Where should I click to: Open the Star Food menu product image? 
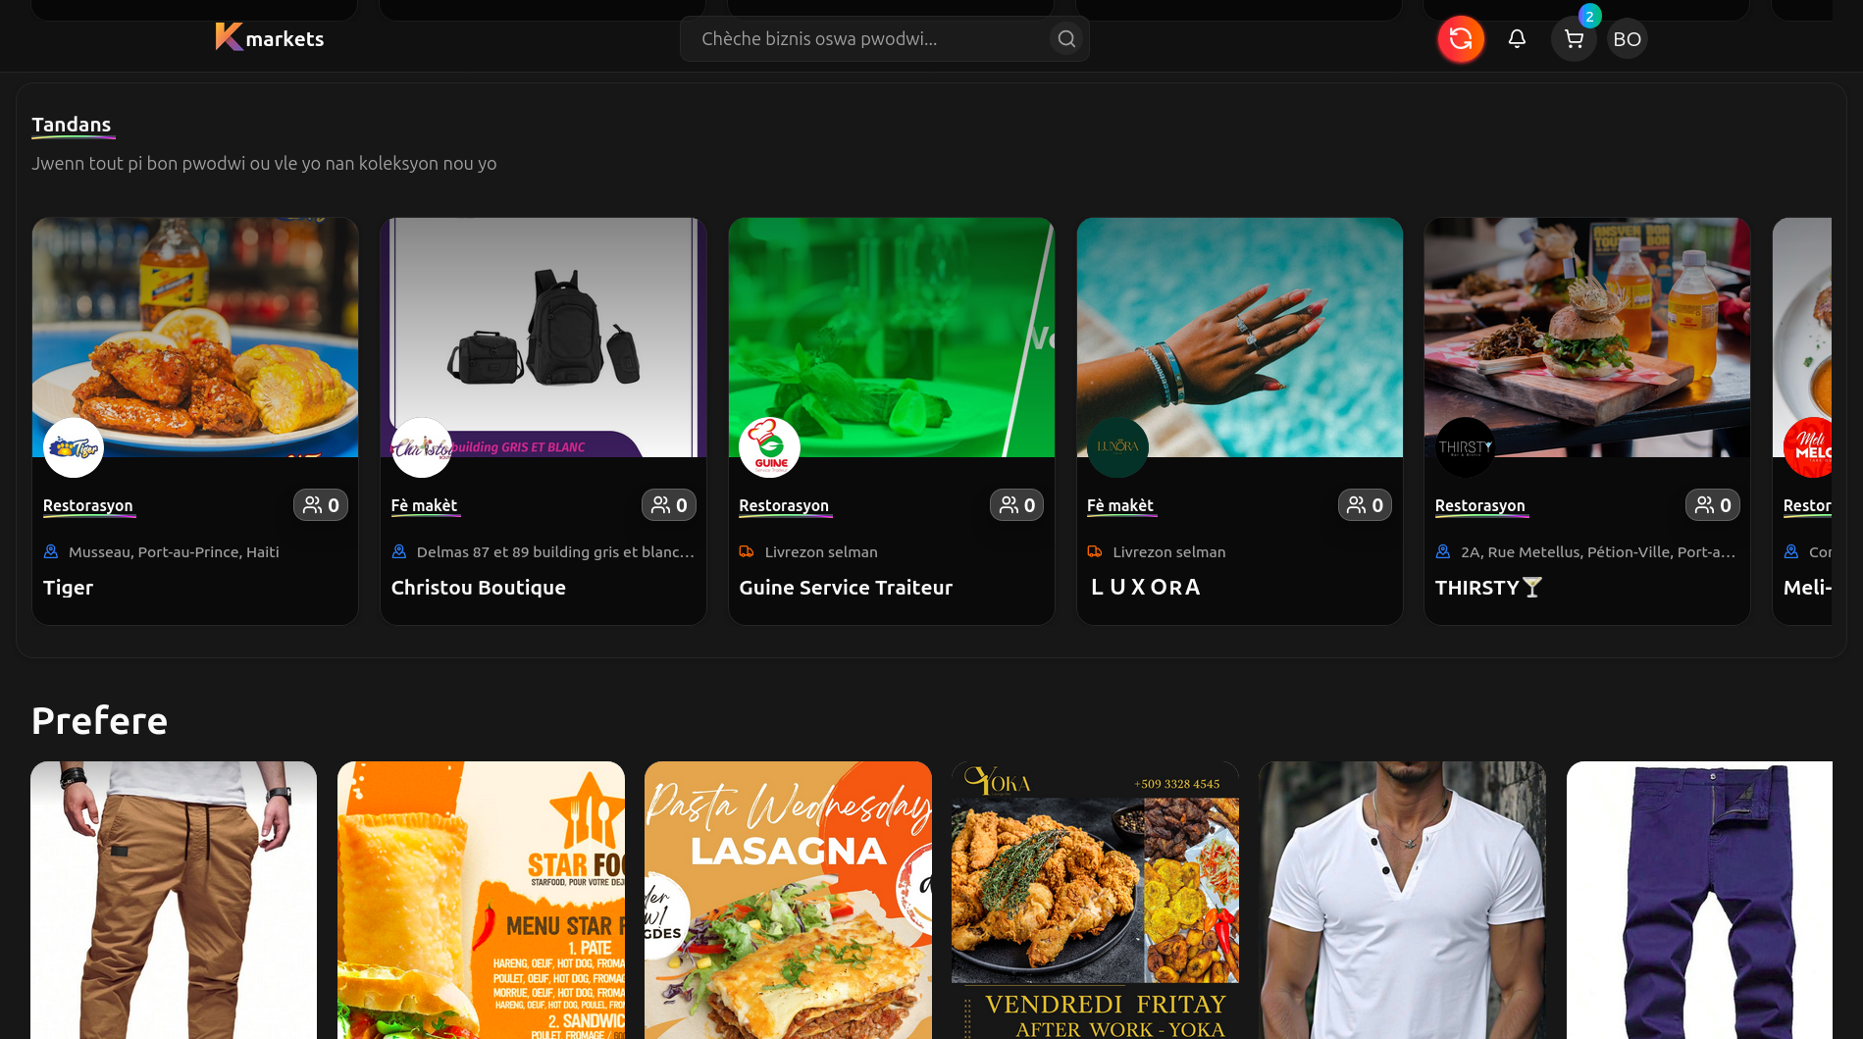(481, 901)
